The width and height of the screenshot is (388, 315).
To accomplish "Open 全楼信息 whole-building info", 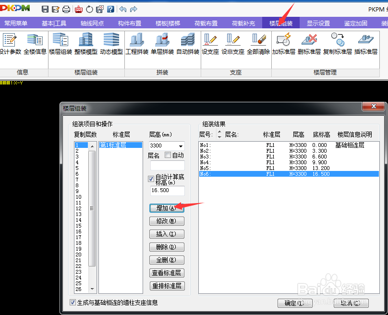I will click(x=35, y=44).
